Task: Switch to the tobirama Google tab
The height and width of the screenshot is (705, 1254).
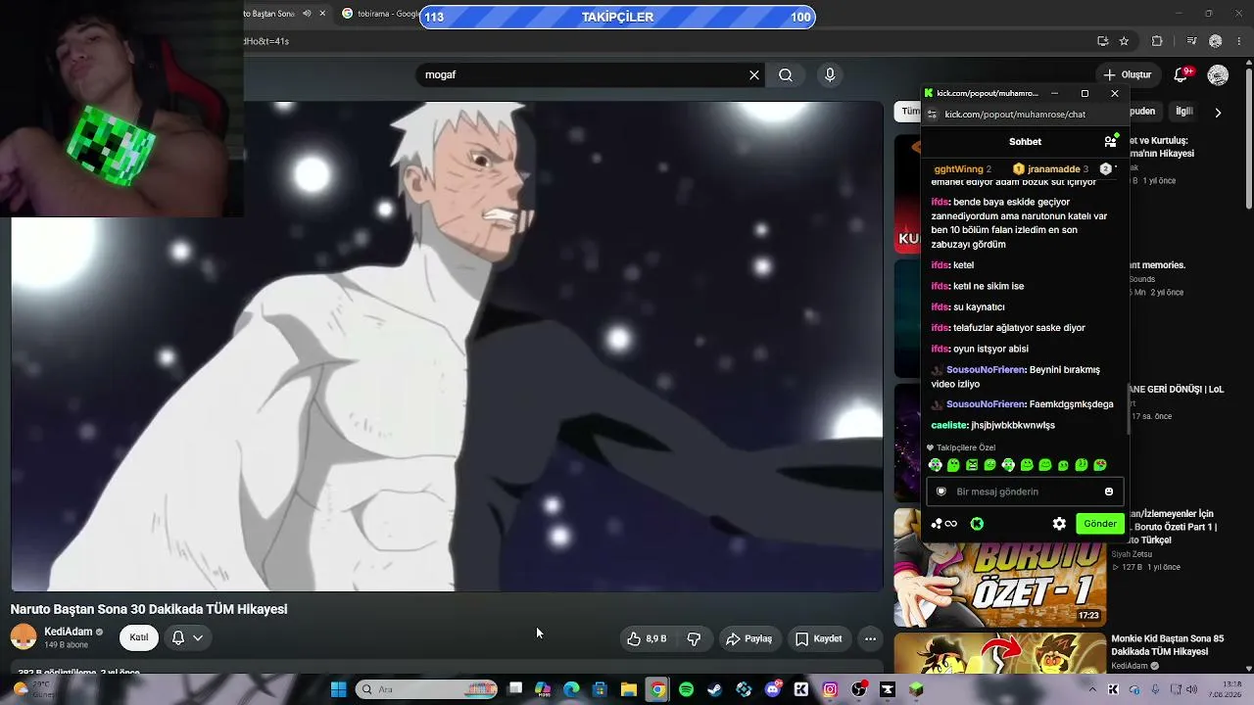Action: [379, 14]
